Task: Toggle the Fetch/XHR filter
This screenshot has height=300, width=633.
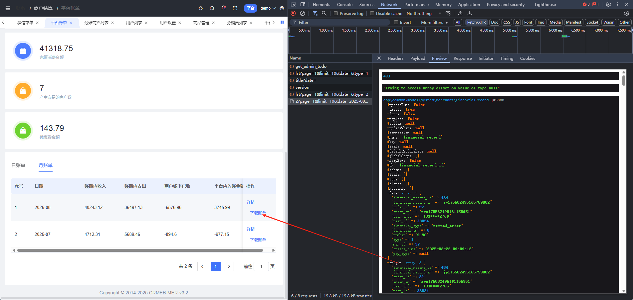Action: (x=476, y=22)
